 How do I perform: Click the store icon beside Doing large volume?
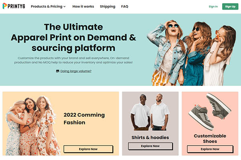57,71
